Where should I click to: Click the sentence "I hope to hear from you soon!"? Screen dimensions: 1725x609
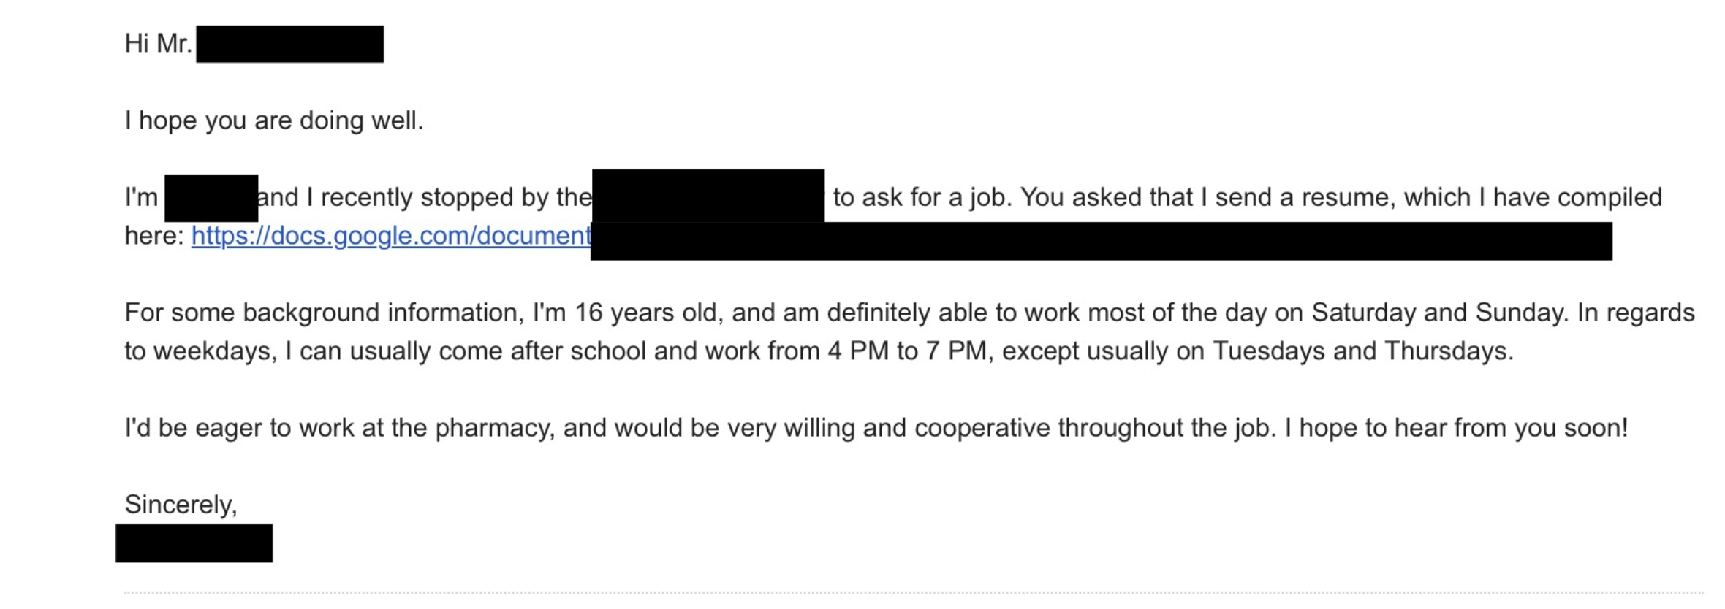tap(1456, 428)
